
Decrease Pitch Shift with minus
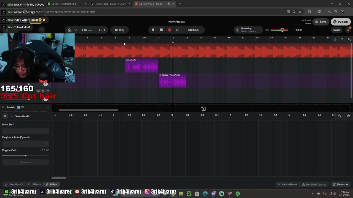(x=5, y=131)
